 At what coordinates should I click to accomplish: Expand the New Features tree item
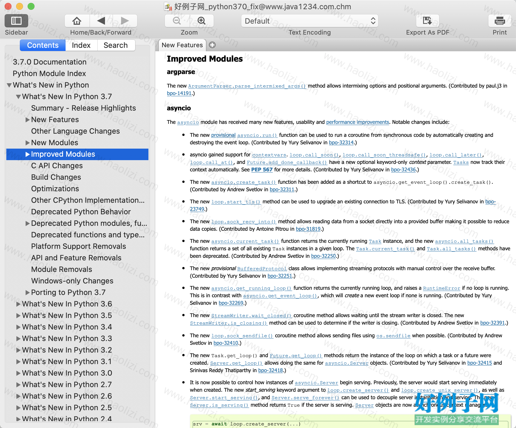(x=28, y=120)
